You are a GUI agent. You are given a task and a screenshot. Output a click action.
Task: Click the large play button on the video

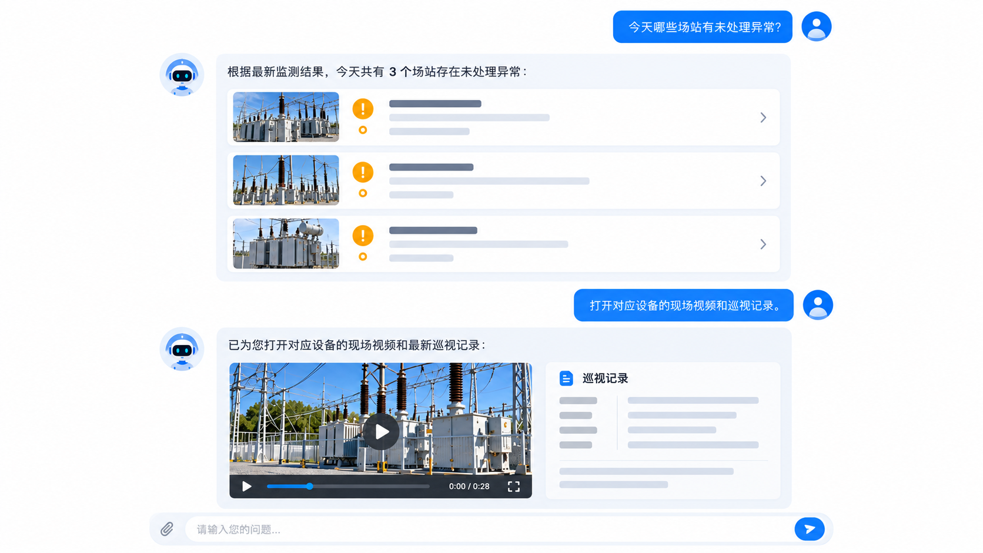(381, 432)
